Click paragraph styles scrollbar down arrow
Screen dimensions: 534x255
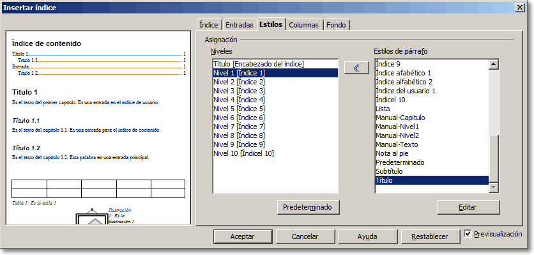(494, 188)
